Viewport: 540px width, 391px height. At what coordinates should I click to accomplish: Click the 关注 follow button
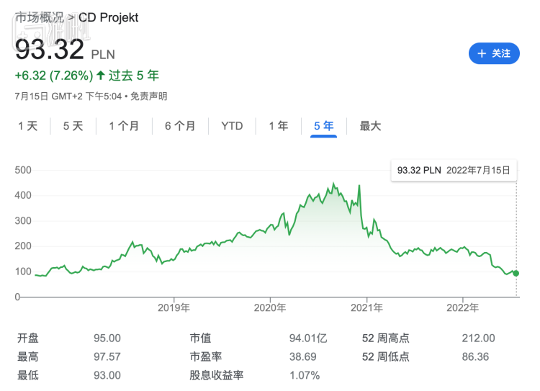click(x=494, y=53)
